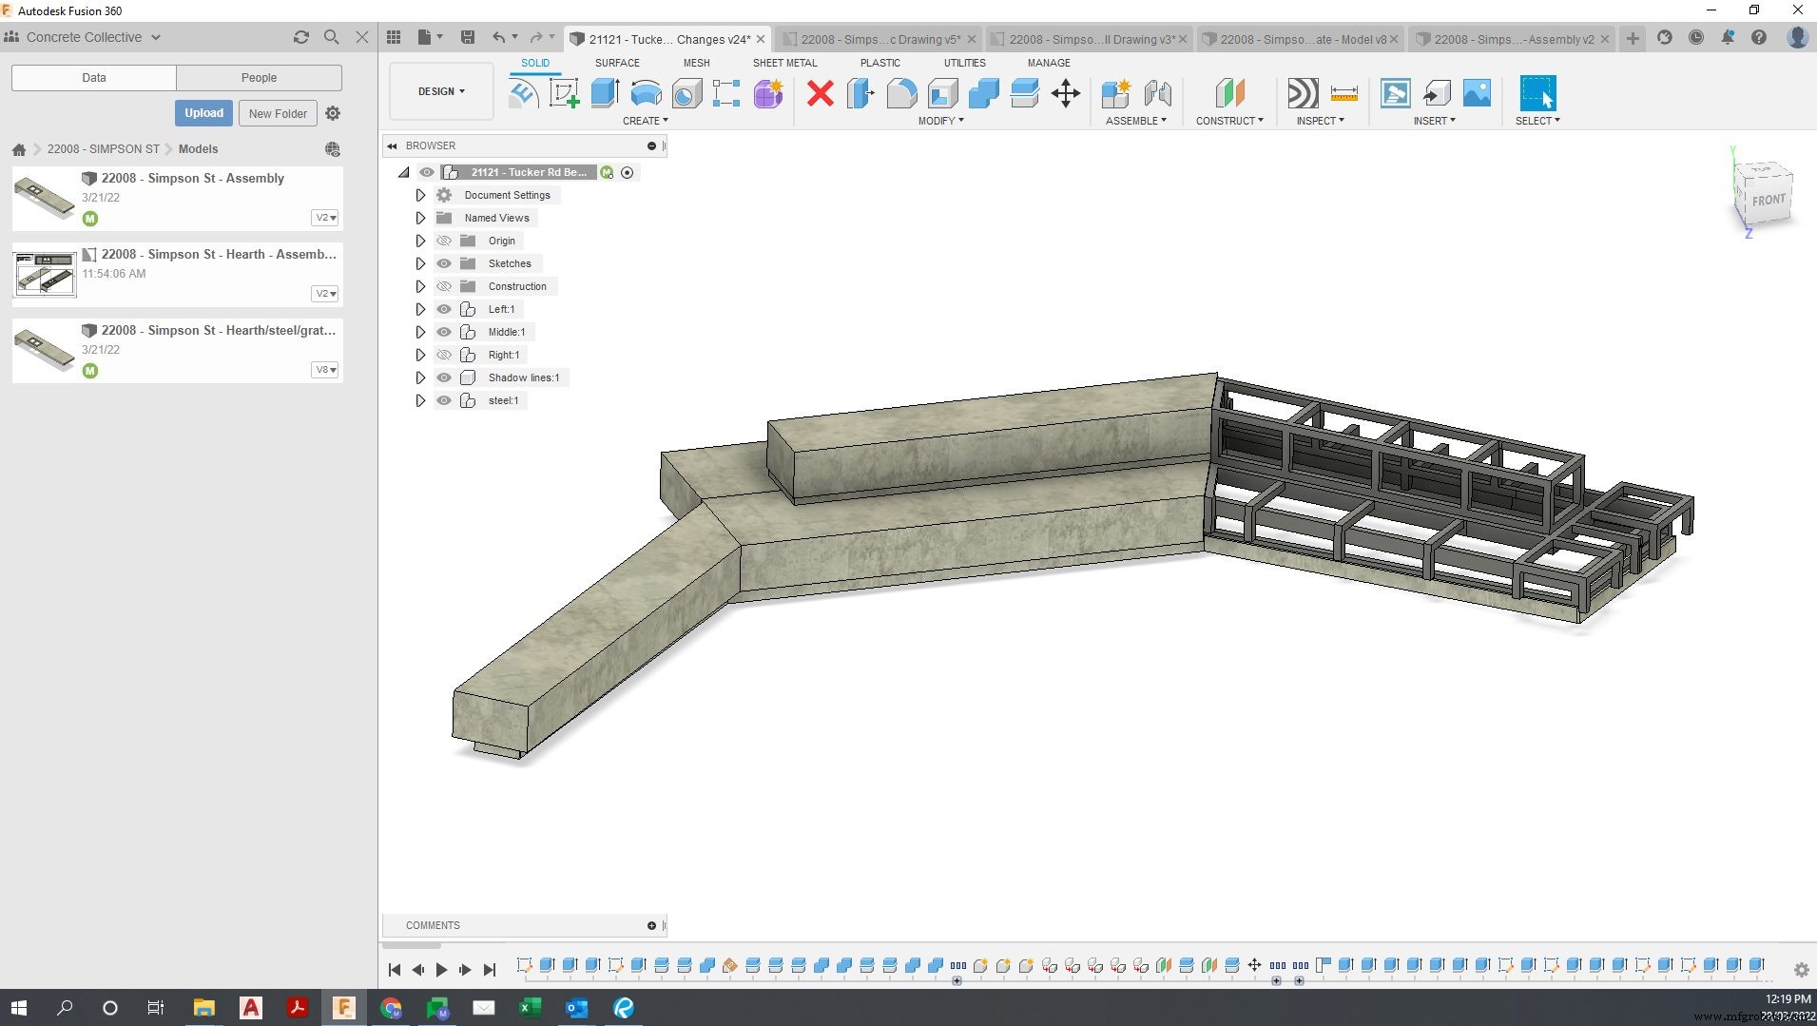The width and height of the screenshot is (1817, 1026).
Task: Click the Upload button
Action: [x=203, y=112]
